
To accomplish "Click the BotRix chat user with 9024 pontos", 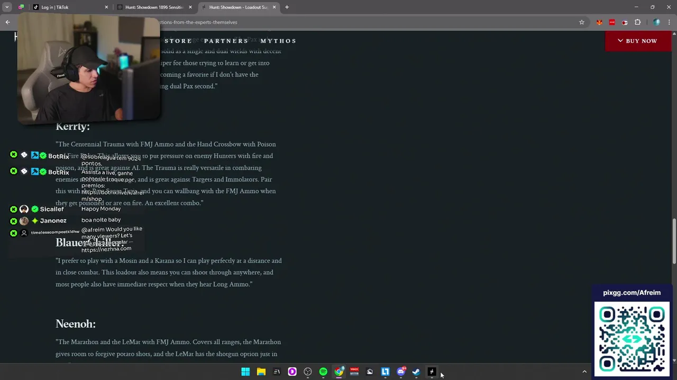I will [x=58, y=156].
